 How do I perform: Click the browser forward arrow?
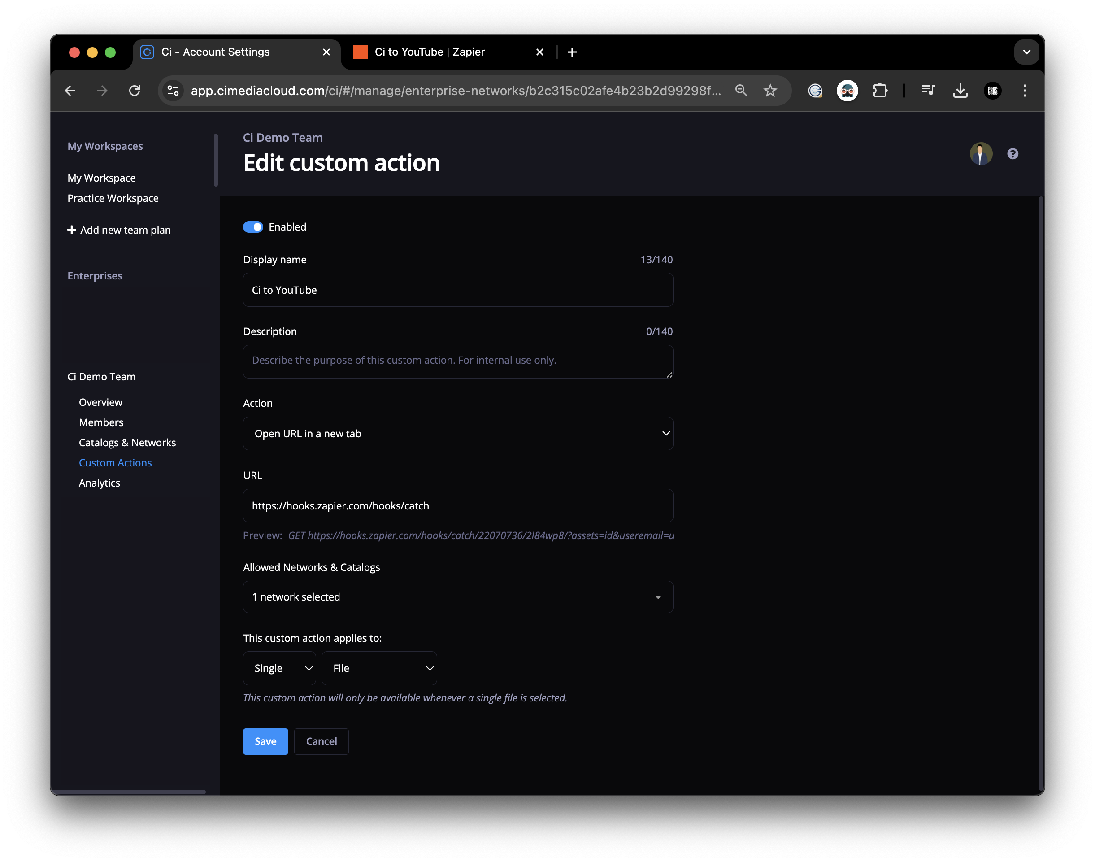pyautogui.click(x=102, y=91)
